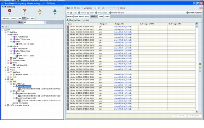Sort by the Assigned To column header
Viewport: 204px width, 128px height.
[x=126, y=24]
